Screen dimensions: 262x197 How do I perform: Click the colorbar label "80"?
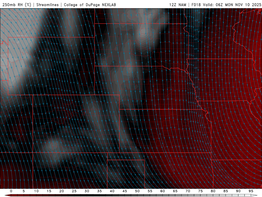point(213,191)
